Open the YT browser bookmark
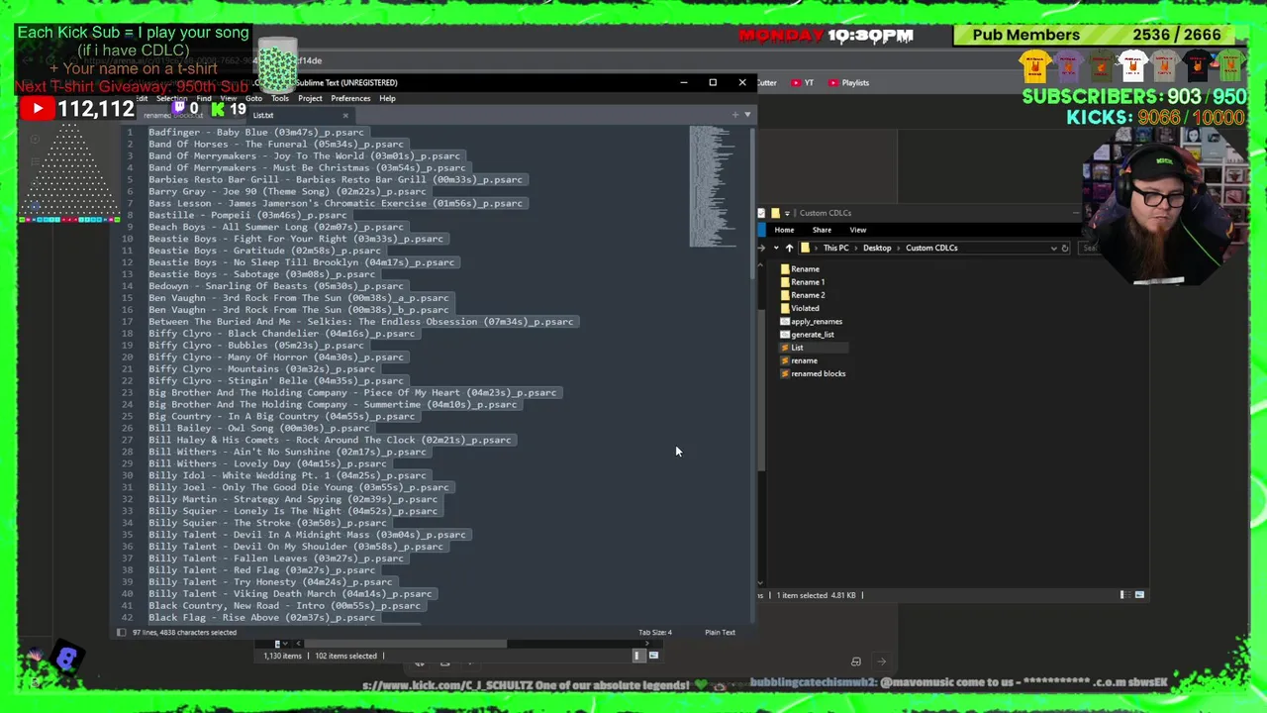 pyautogui.click(x=803, y=83)
